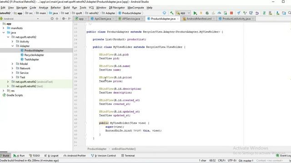Click the Sync Project with Gradle icon
Screen dimensions: 291x163
tap(264, 13)
